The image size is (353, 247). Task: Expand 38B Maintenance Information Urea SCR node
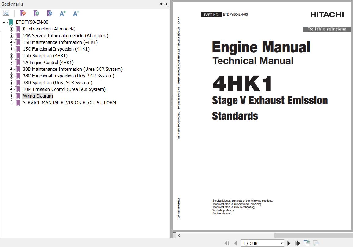[x=11, y=70]
